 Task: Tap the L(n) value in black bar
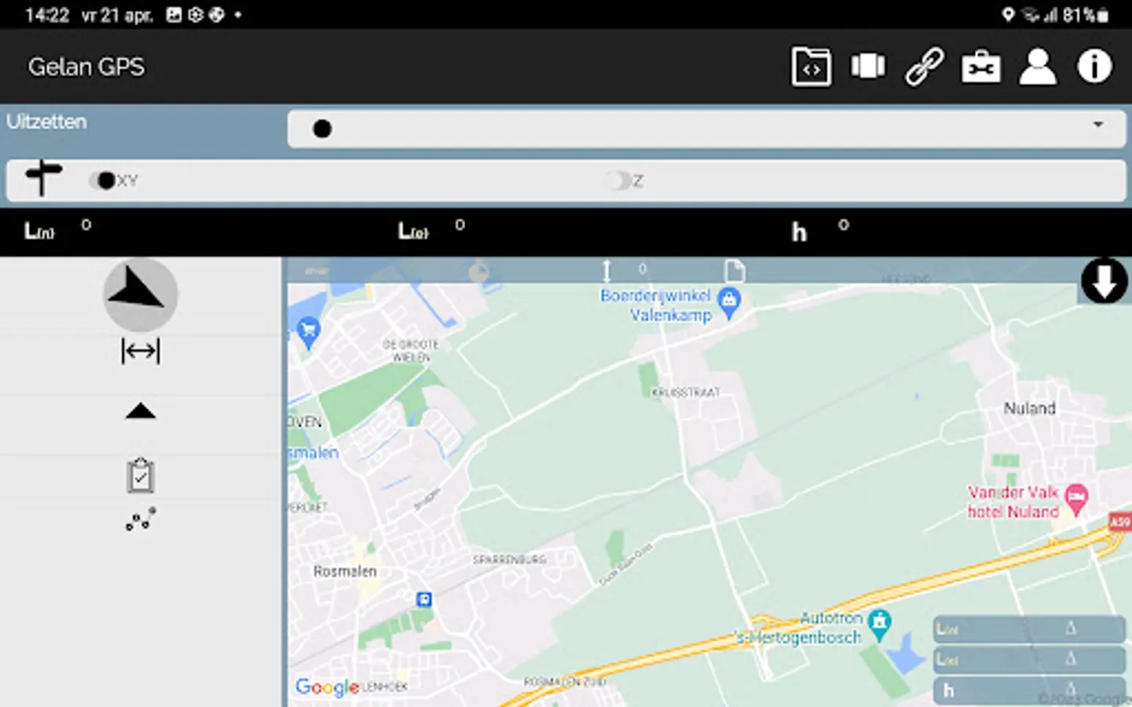86,225
